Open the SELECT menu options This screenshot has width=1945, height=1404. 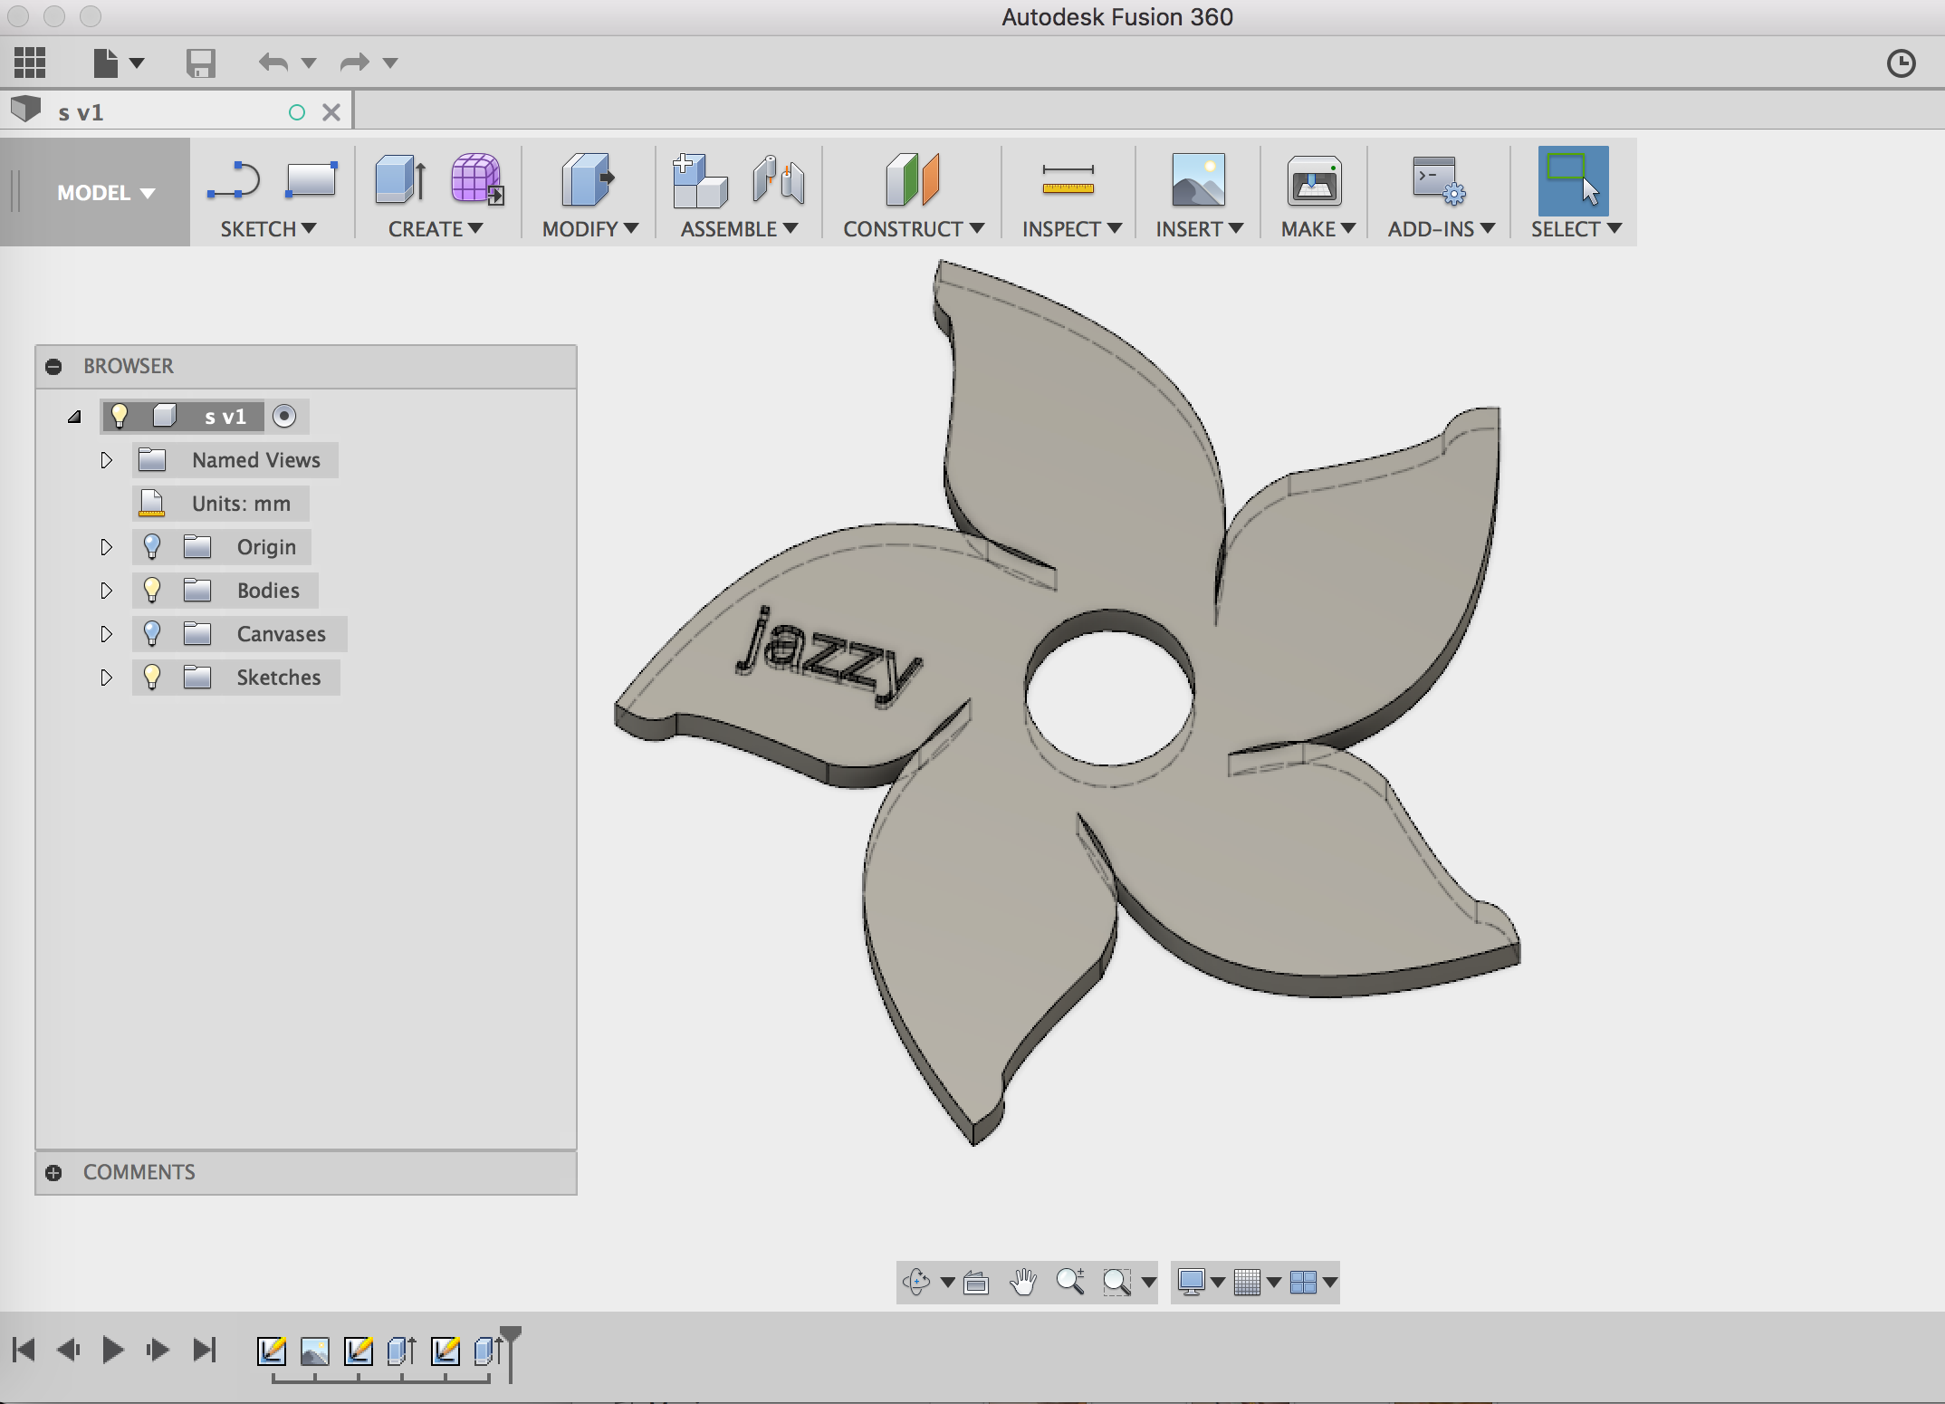[x=1613, y=230]
